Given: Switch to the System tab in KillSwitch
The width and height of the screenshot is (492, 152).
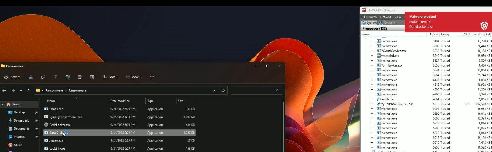Looking at the screenshot, I should [x=369, y=23].
